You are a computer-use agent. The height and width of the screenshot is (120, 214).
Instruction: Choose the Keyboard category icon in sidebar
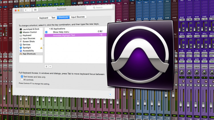click(21, 36)
